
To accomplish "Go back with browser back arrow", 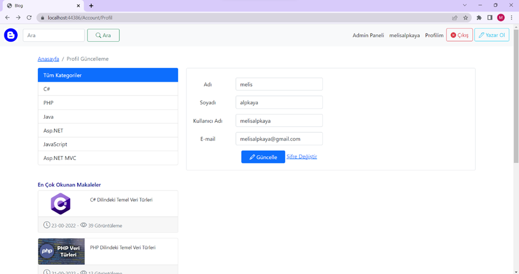I will coord(7,18).
